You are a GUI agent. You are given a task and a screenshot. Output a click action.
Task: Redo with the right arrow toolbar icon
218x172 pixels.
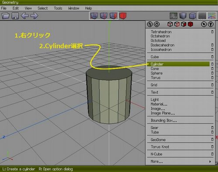34,16
